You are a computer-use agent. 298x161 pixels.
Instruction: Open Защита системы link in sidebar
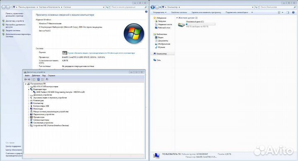(13, 30)
